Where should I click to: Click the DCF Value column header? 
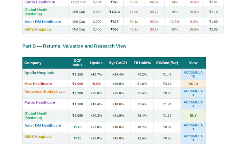[x=77, y=63]
